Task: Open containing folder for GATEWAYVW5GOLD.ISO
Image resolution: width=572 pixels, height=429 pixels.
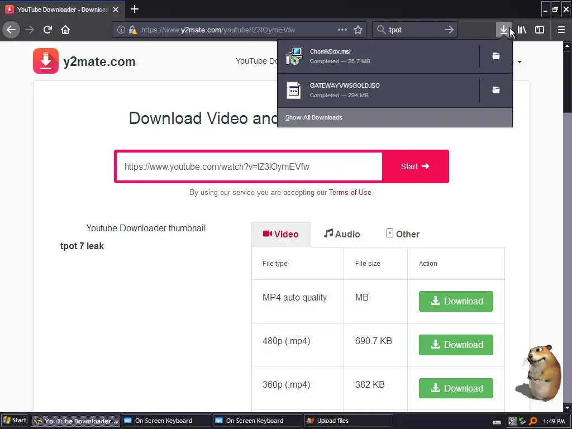Action: pyautogui.click(x=496, y=90)
